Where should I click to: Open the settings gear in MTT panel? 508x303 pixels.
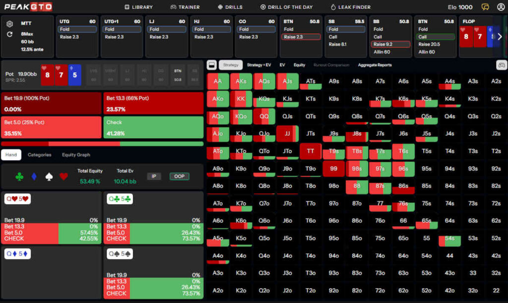pyautogui.click(x=10, y=24)
